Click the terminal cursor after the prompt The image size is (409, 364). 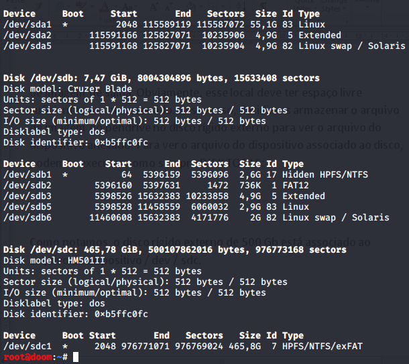tap(76, 357)
